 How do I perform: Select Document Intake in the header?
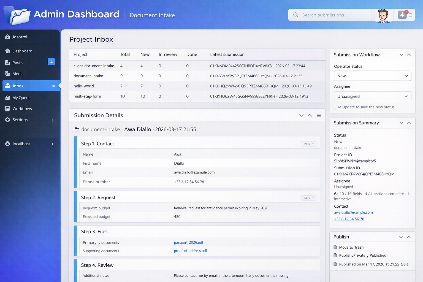(152, 15)
